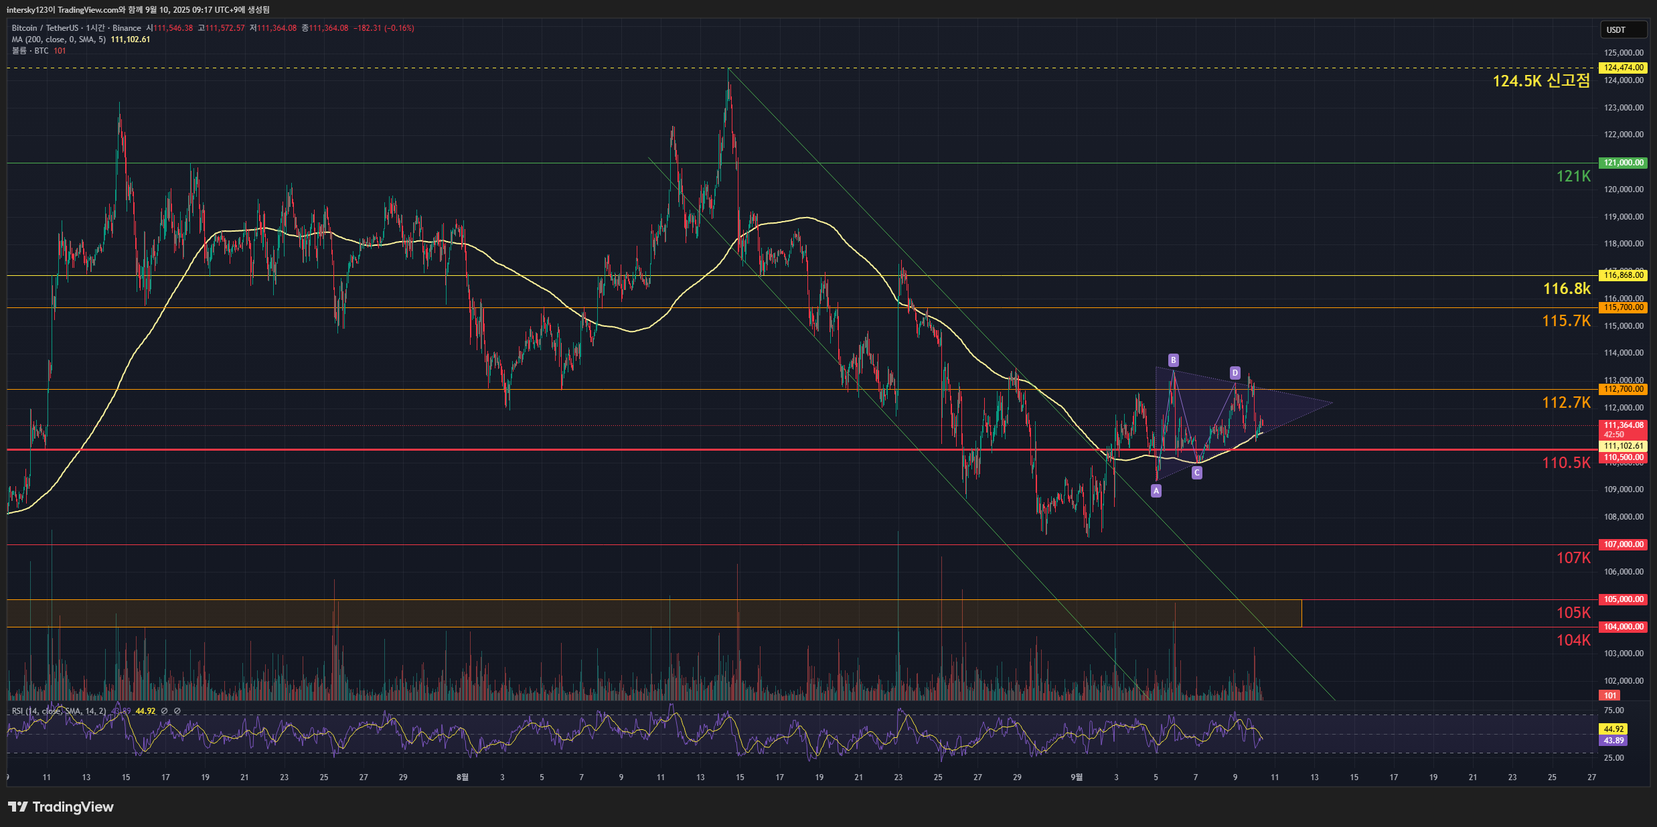Click the yellow 44.92 value in RSI legend
This screenshot has width=1657, height=827.
[x=145, y=711]
